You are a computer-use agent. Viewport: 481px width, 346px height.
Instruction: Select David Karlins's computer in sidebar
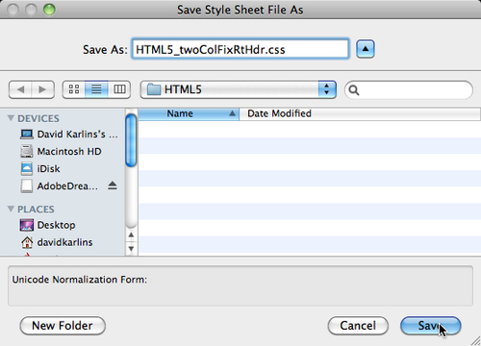click(69, 134)
